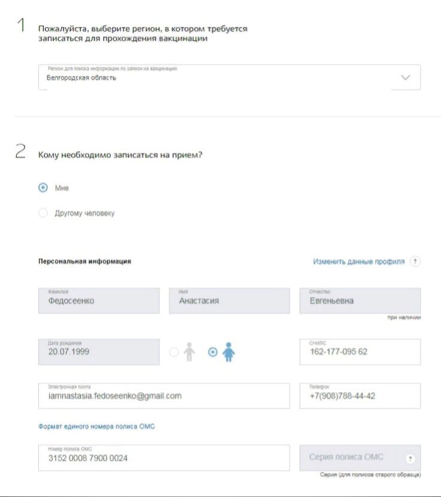The height and width of the screenshot is (497, 441).
Task: Select the Мне radio button
Action: point(43,187)
